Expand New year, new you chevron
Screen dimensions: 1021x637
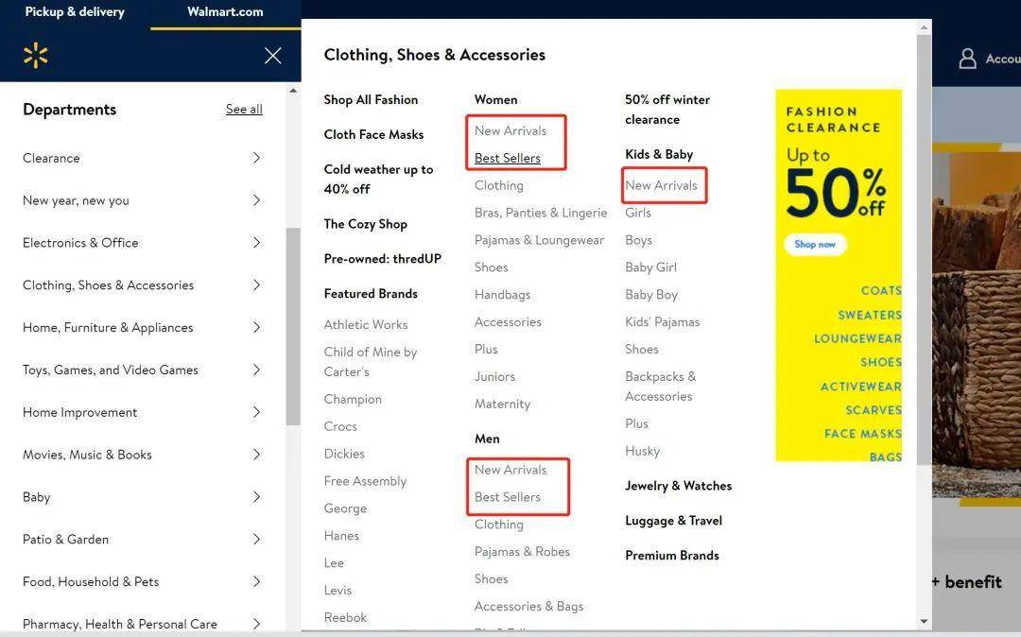click(256, 200)
